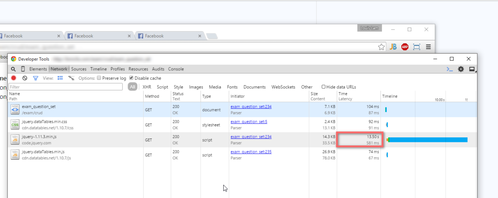Stop recording with the red record icon
Screen dimensions: 498x198
(x=14, y=78)
